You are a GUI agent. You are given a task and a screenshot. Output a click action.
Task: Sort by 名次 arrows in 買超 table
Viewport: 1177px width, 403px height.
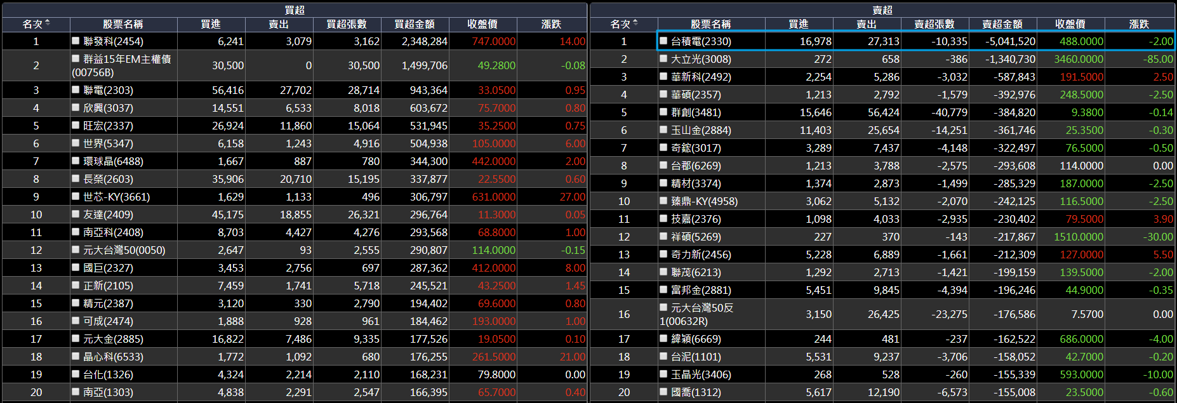[48, 23]
